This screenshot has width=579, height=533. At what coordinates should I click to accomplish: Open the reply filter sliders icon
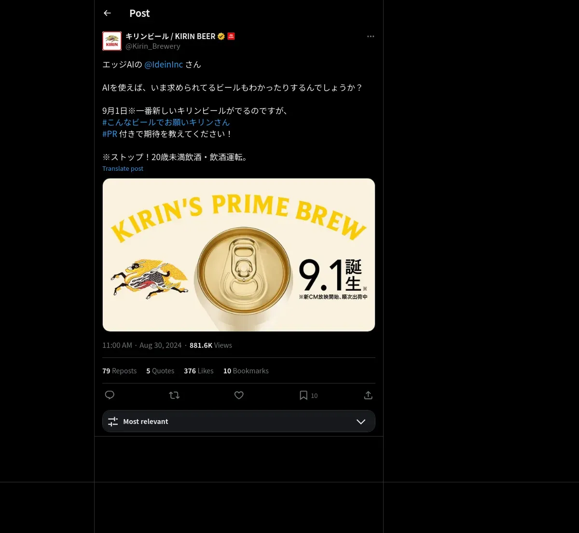[113, 422]
